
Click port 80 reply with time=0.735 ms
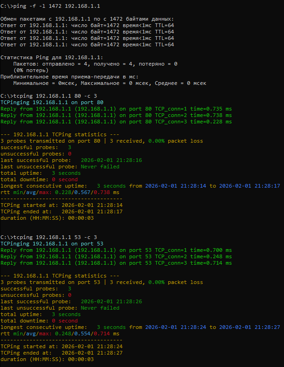coord(116,109)
